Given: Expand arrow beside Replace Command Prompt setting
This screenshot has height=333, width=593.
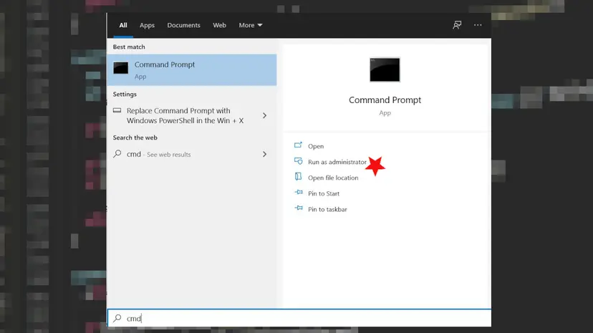Looking at the screenshot, I should [x=264, y=116].
